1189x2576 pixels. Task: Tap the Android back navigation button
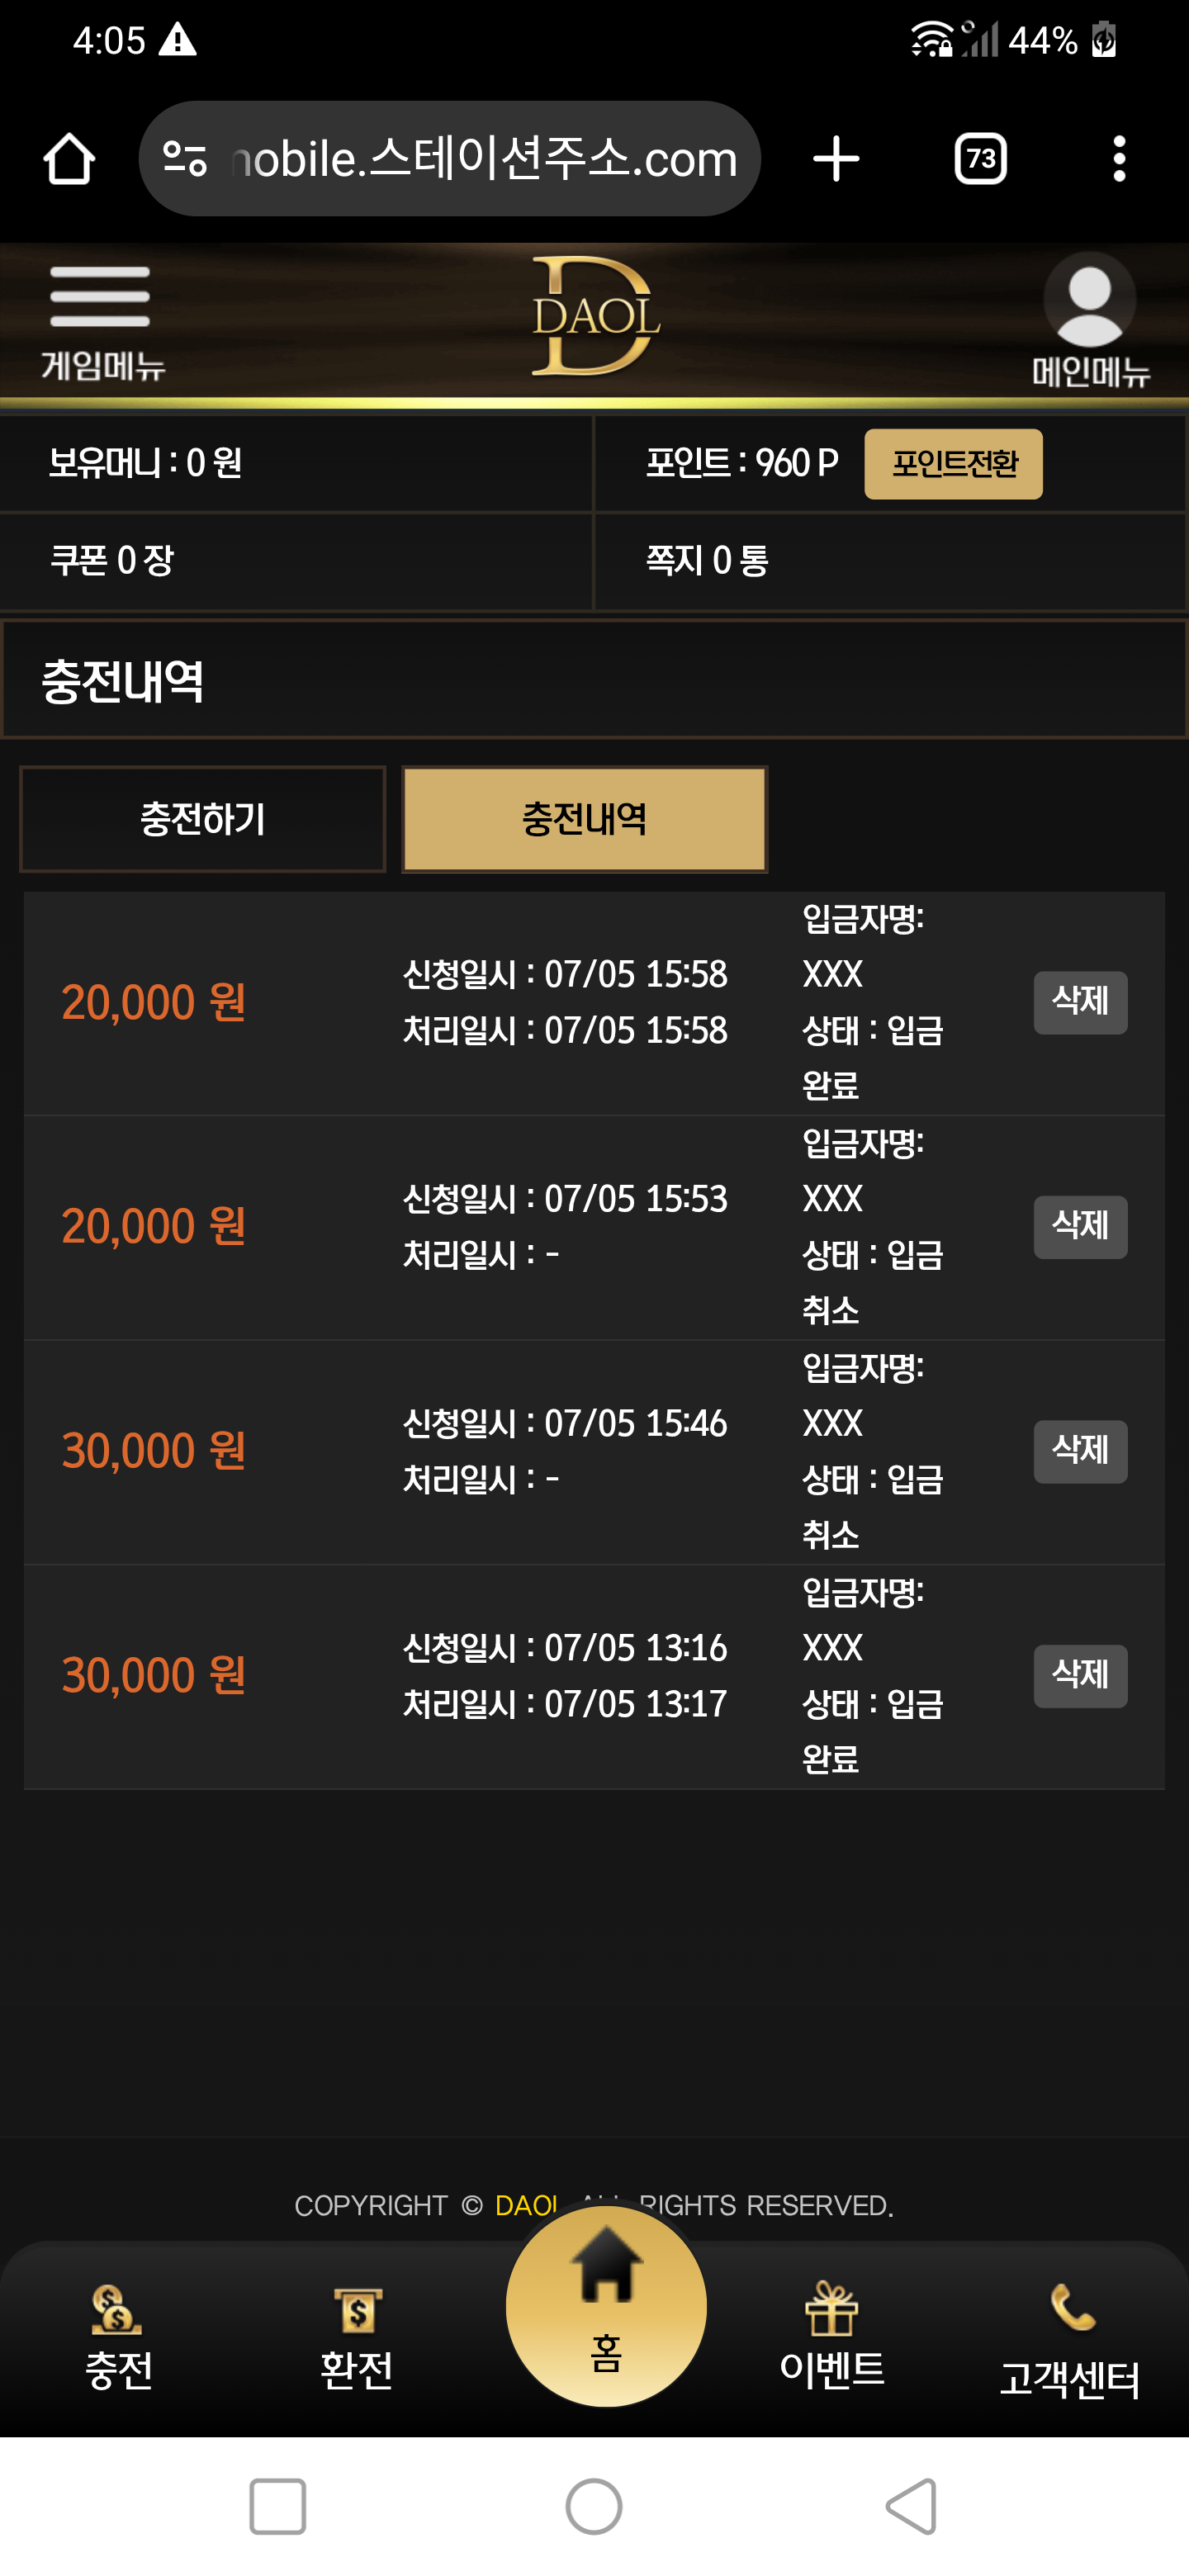[912, 2506]
